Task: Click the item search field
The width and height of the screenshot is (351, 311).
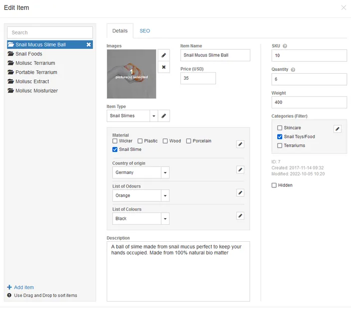Action: (50, 32)
